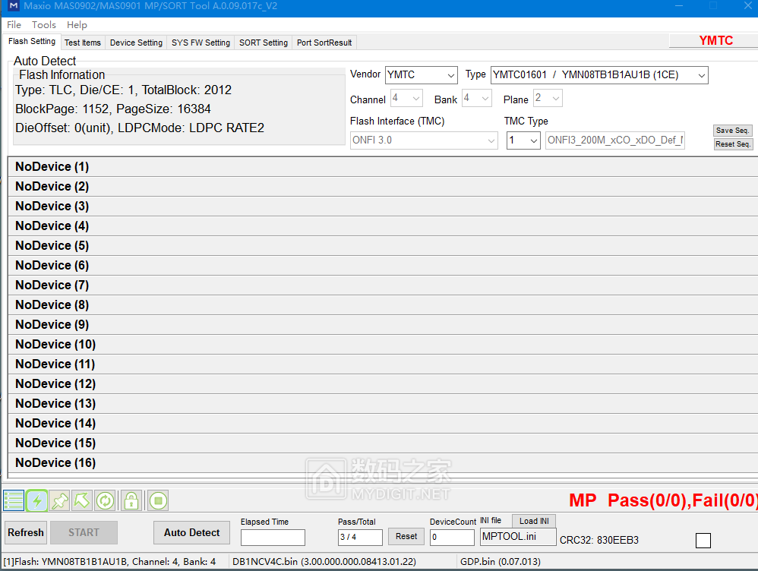Click the Refresh button
This screenshot has width=758, height=571.
26,532
